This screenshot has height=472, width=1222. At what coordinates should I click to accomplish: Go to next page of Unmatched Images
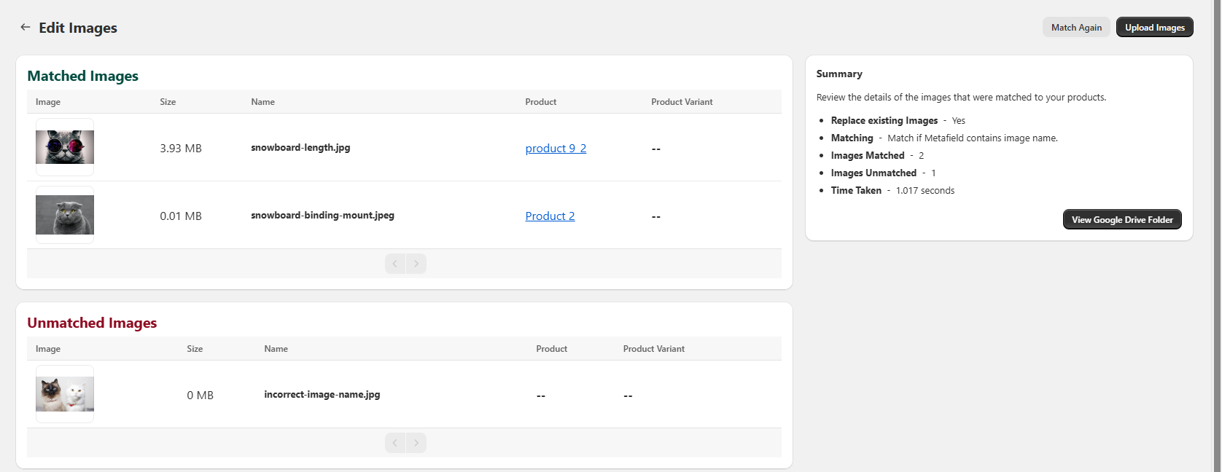(416, 443)
